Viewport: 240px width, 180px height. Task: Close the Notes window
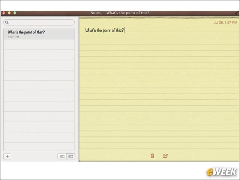coord(4,13)
